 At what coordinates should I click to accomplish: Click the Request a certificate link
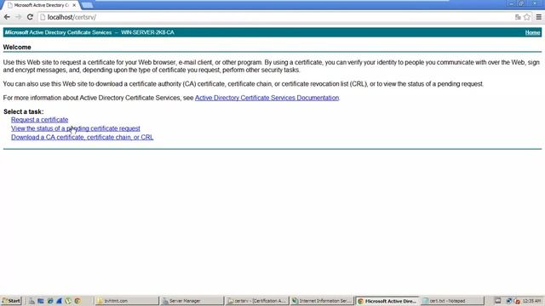40,120
